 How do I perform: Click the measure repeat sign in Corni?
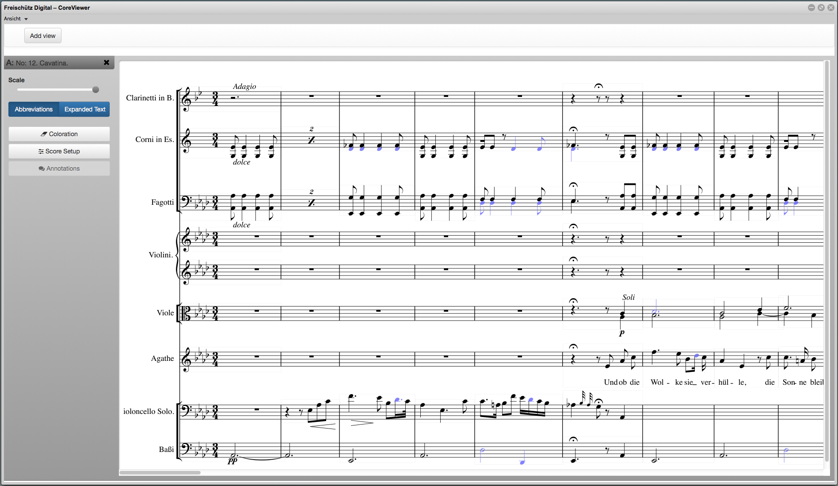[312, 140]
